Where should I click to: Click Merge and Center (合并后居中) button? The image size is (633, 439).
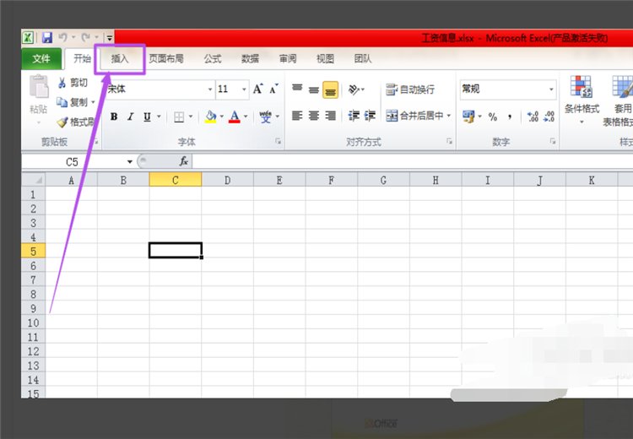click(x=414, y=116)
